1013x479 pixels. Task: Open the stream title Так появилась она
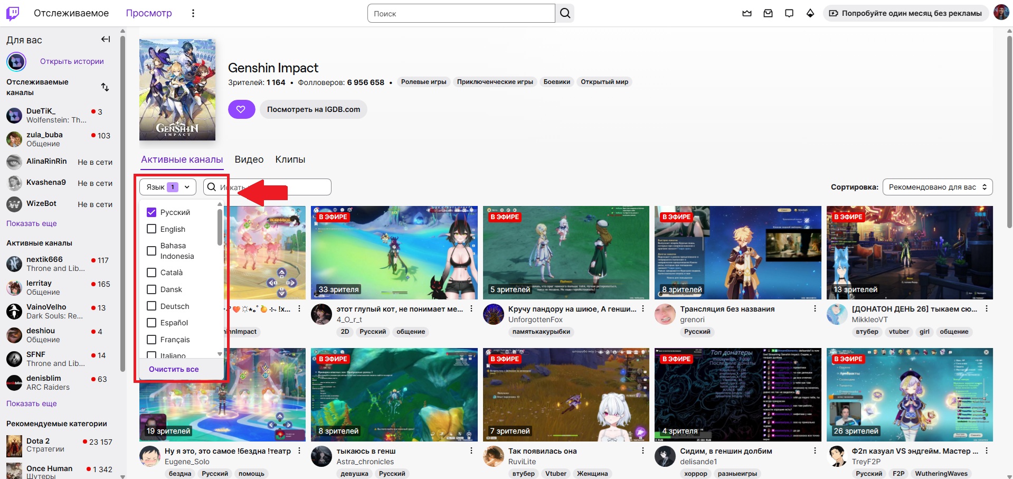tap(543, 451)
